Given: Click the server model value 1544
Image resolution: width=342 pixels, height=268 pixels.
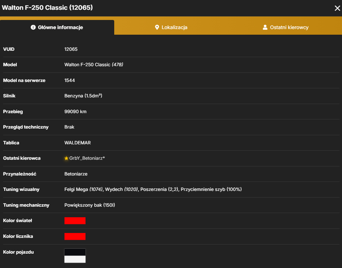Looking at the screenshot, I should point(69,80).
